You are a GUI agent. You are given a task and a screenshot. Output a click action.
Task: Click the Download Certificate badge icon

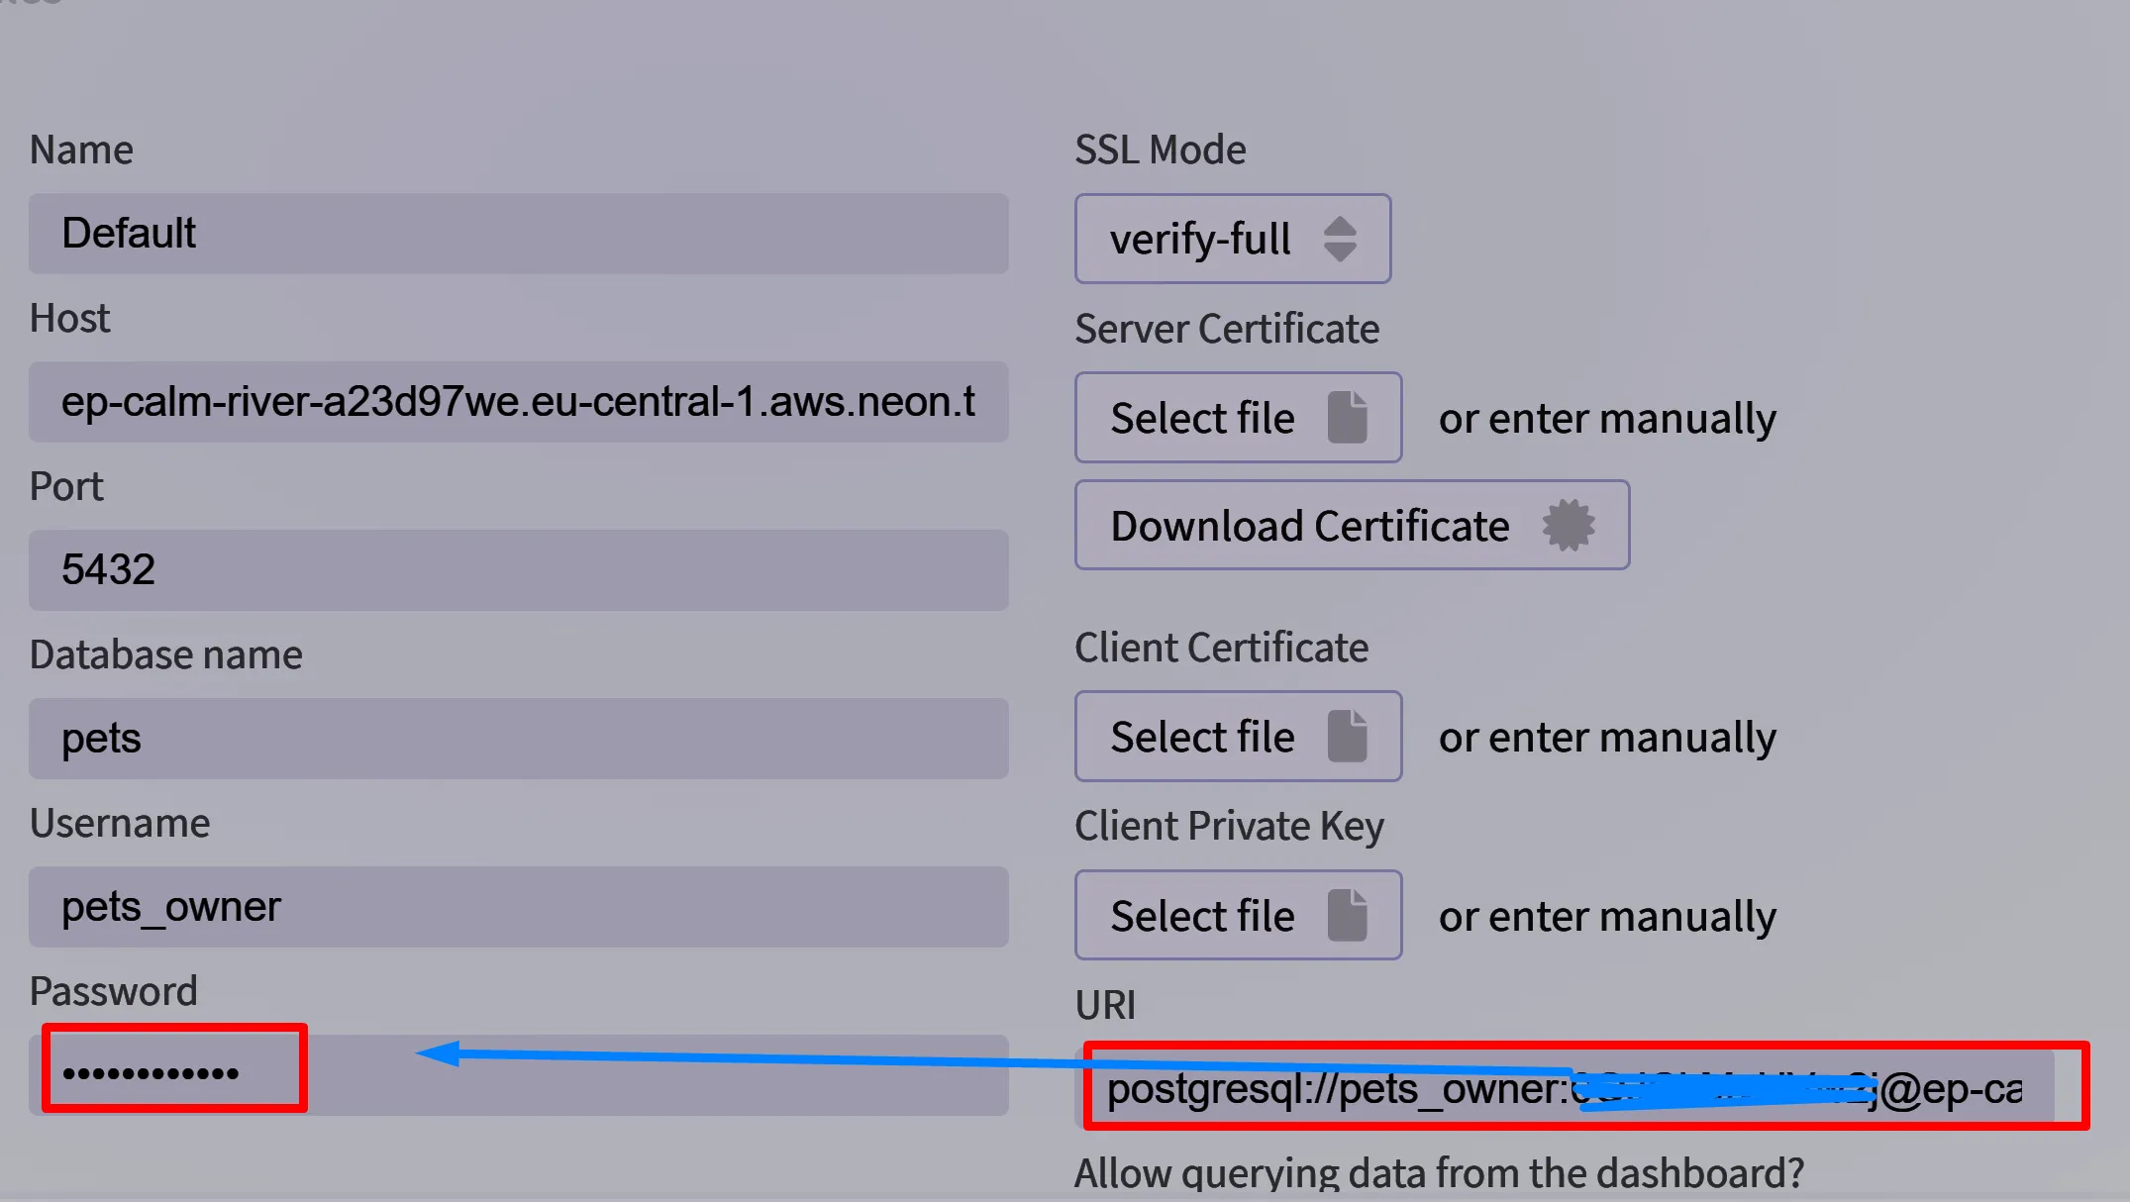1568,525
